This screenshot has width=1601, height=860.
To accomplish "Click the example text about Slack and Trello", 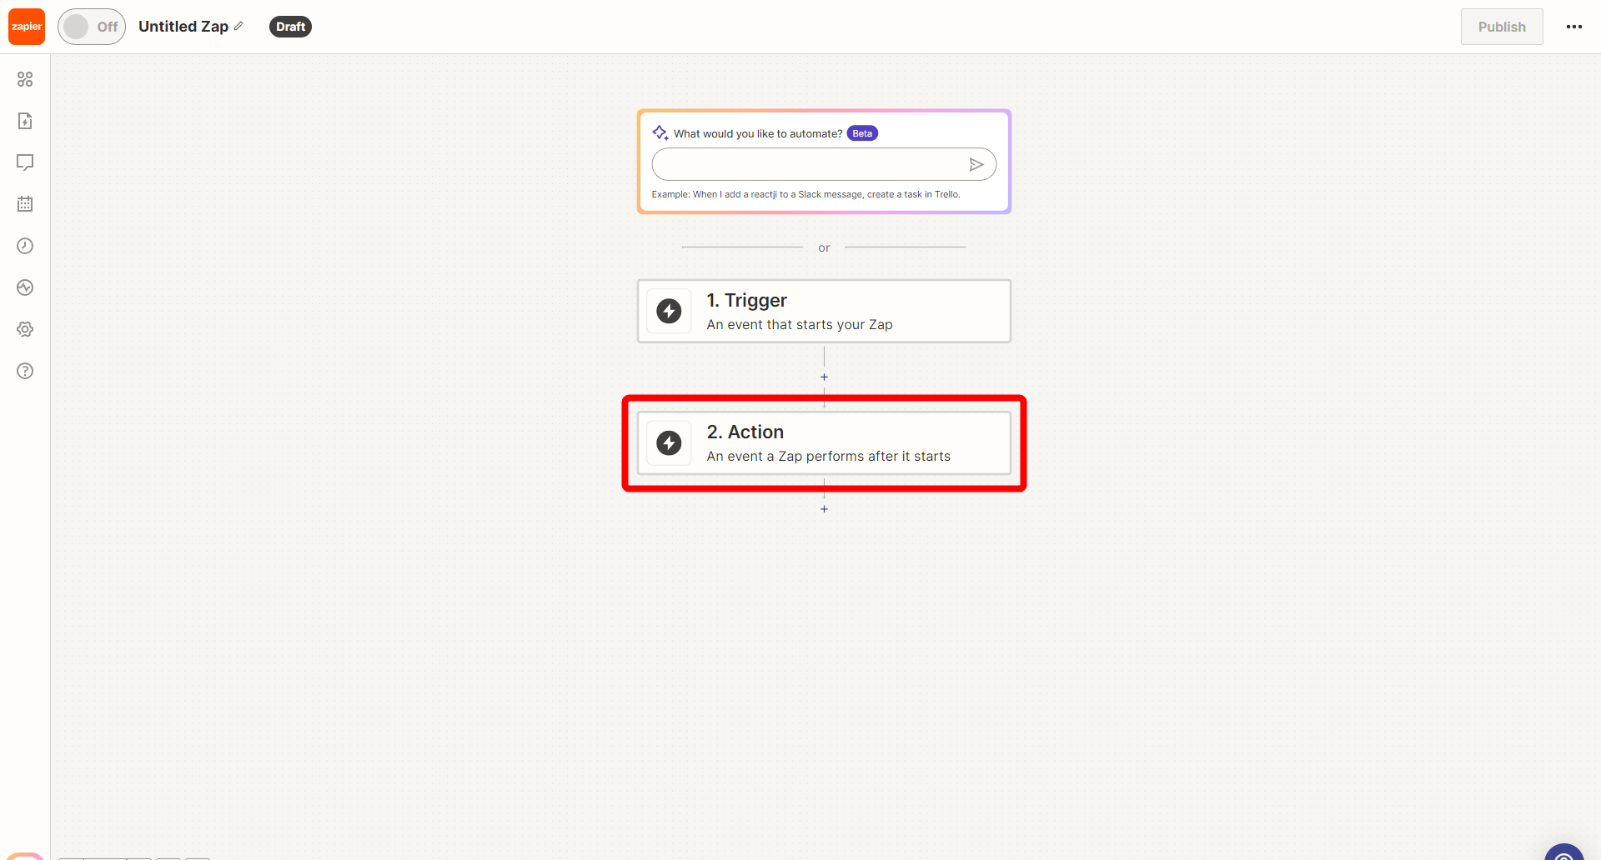I will (x=806, y=194).
